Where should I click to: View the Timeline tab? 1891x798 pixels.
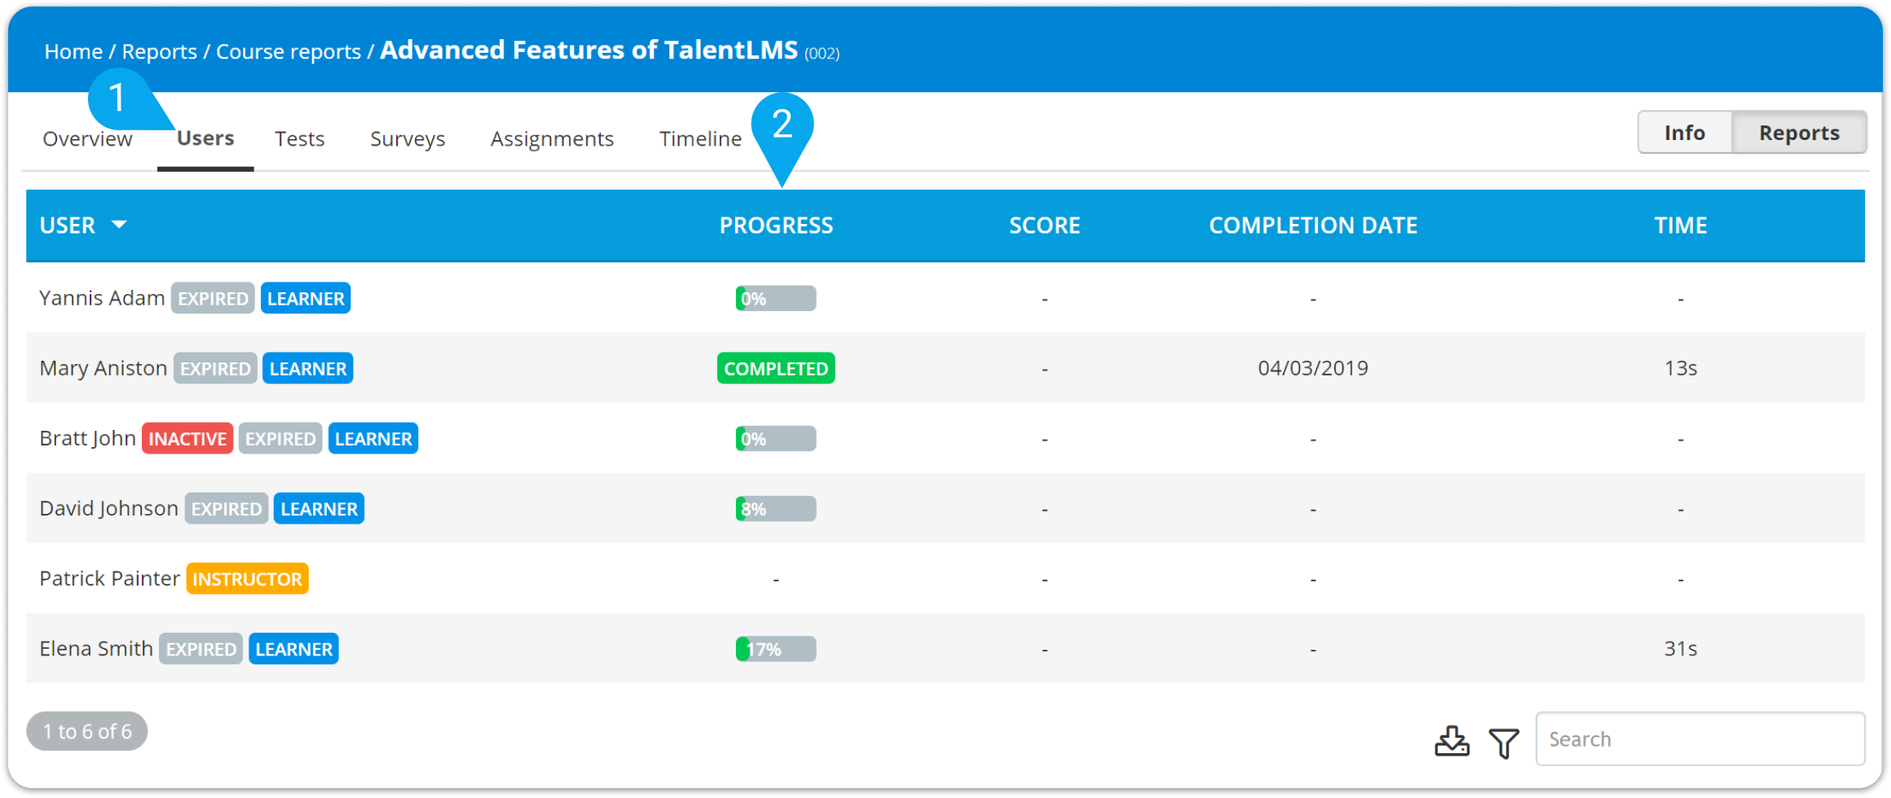pos(700,139)
